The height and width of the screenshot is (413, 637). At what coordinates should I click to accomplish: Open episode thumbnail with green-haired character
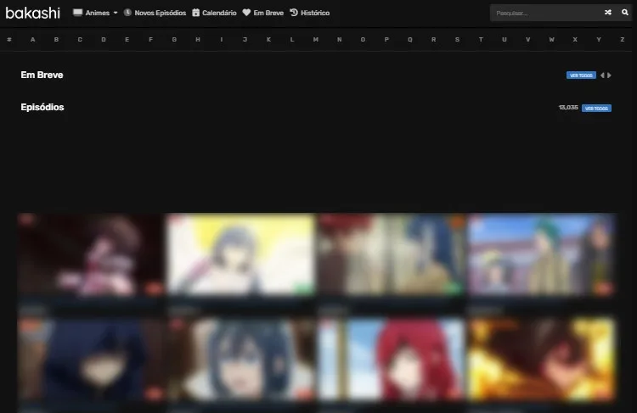(x=541, y=254)
